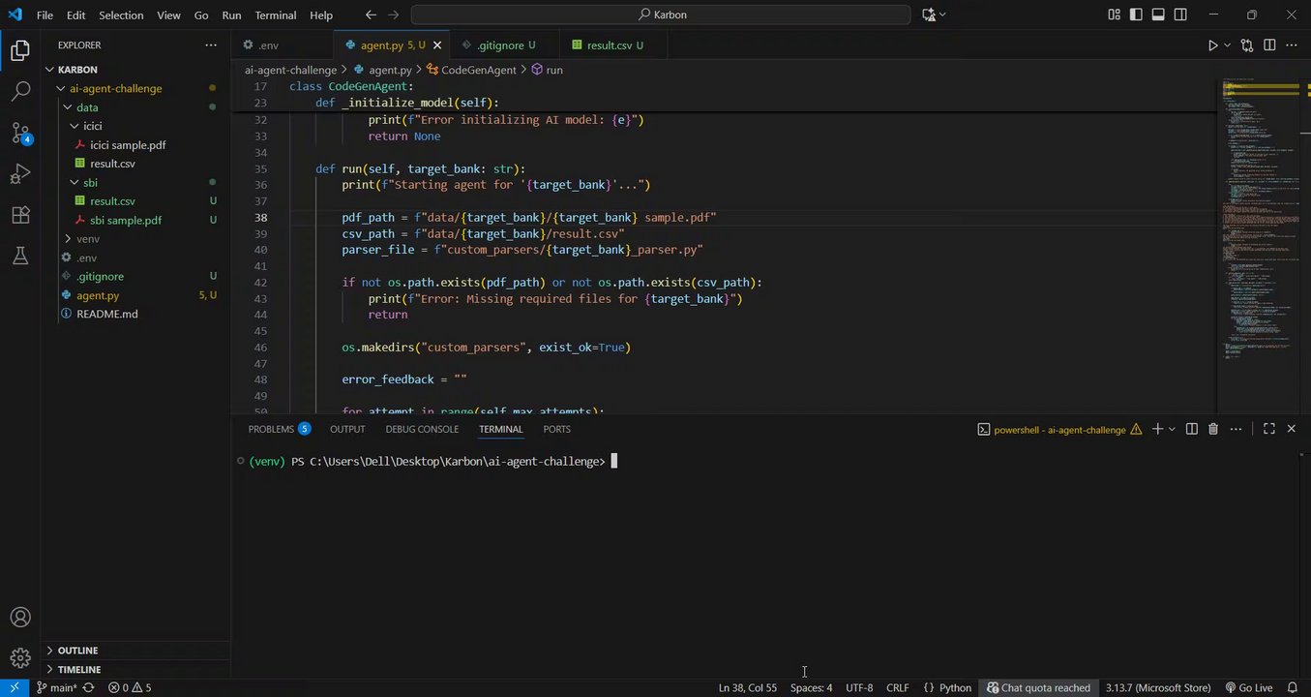Maximize the terminal panel size
The image size is (1311, 697).
(x=1269, y=429)
